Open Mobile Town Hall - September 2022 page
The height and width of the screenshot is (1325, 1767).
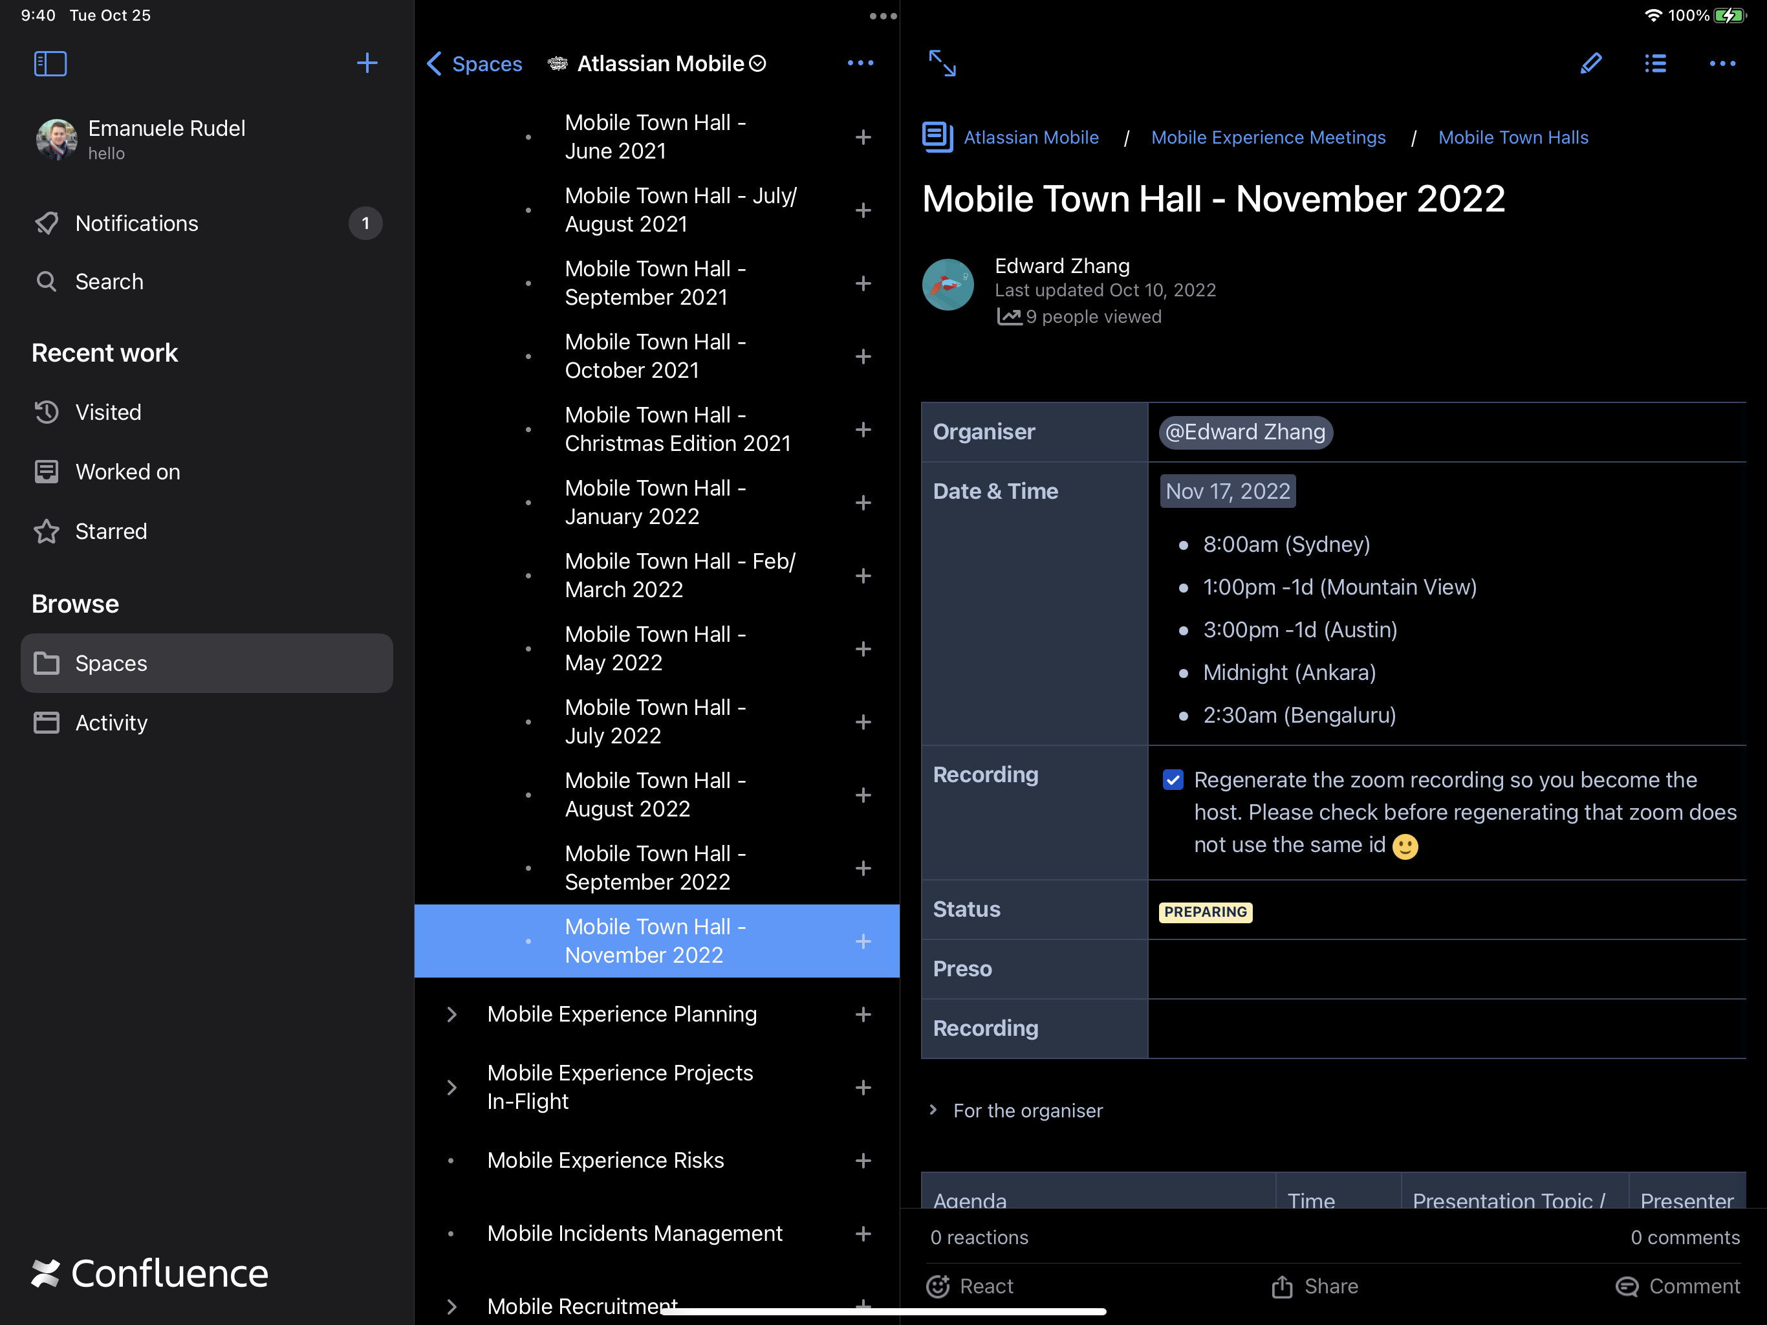pos(656,868)
